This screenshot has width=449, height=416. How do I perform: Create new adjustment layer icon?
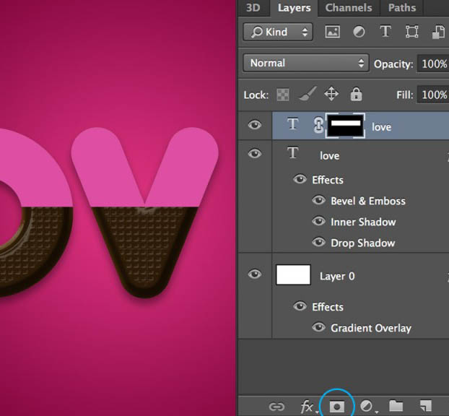(368, 407)
